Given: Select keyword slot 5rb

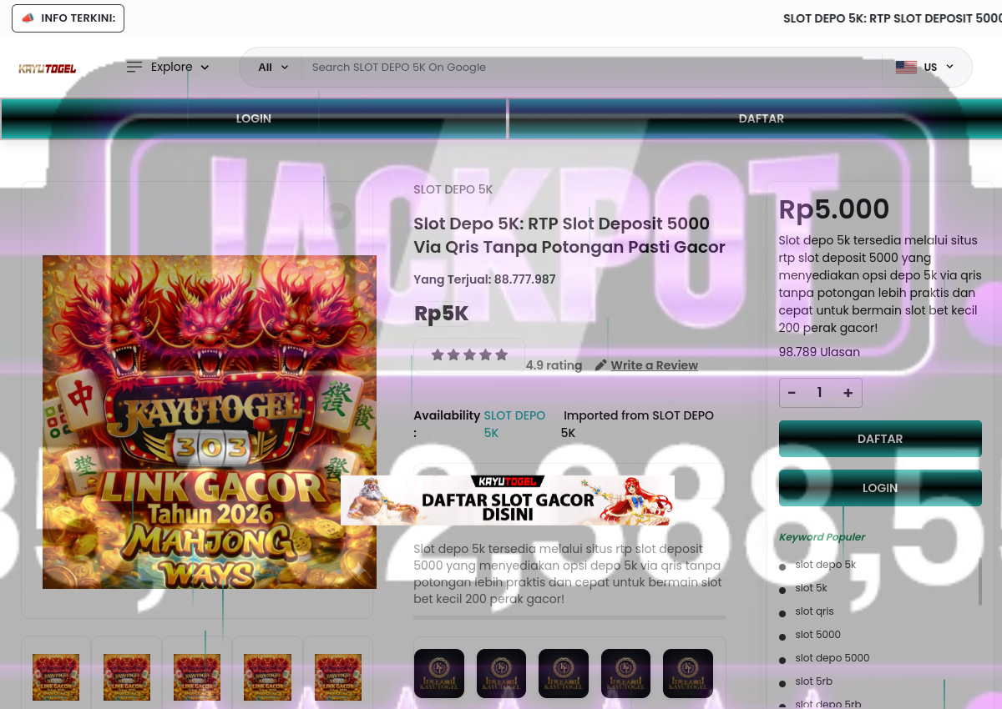Looking at the screenshot, I should pyautogui.click(x=813, y=681).
